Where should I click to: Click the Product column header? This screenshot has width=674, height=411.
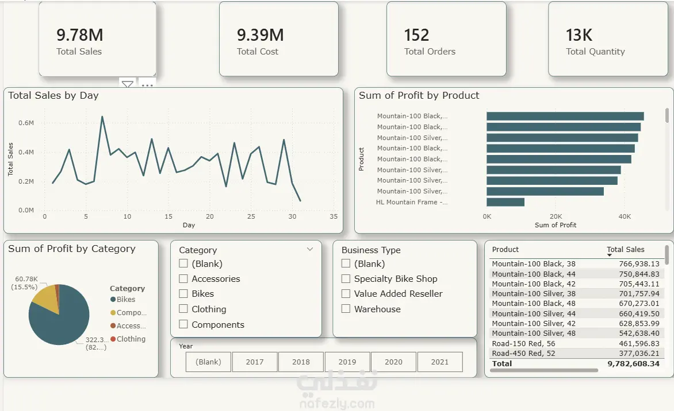click(x=505, y=249)
